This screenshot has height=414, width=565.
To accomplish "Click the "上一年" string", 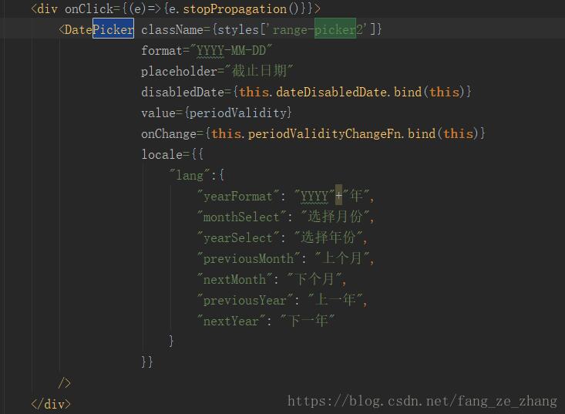I will pyautogui.click(x=335, y=300).
